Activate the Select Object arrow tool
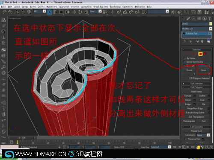Viewport: 214px width, 160px height. click(49, 12)
